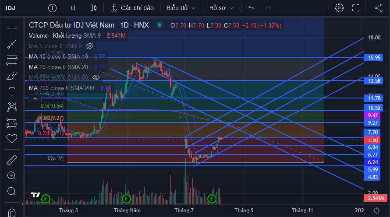
Task: Select the MA 20 close indicator legend
Action: coord(58,67)
